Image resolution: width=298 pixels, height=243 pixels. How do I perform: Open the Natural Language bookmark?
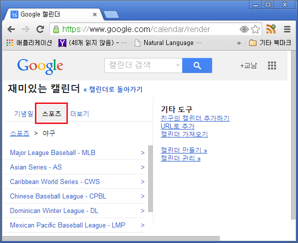click(168, 42)
